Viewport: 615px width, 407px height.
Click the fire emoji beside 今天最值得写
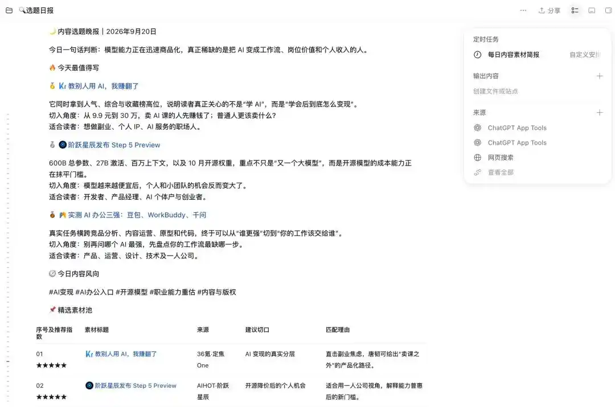pyautogui.click(x=52, y=68)
